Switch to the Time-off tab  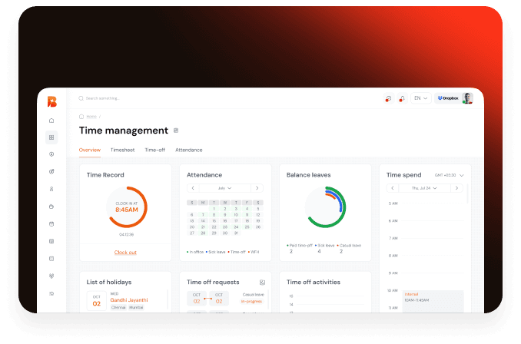tap(154, 150)
